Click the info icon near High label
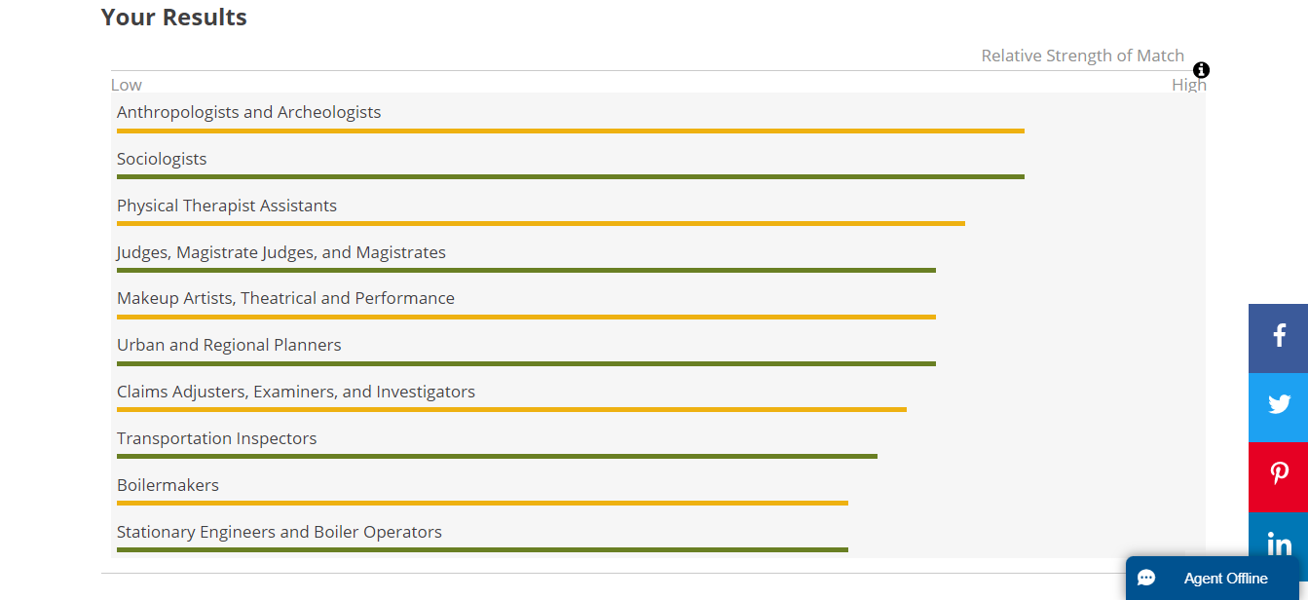The height and width of the screenshot is (600, 1308). [1201, 70]
